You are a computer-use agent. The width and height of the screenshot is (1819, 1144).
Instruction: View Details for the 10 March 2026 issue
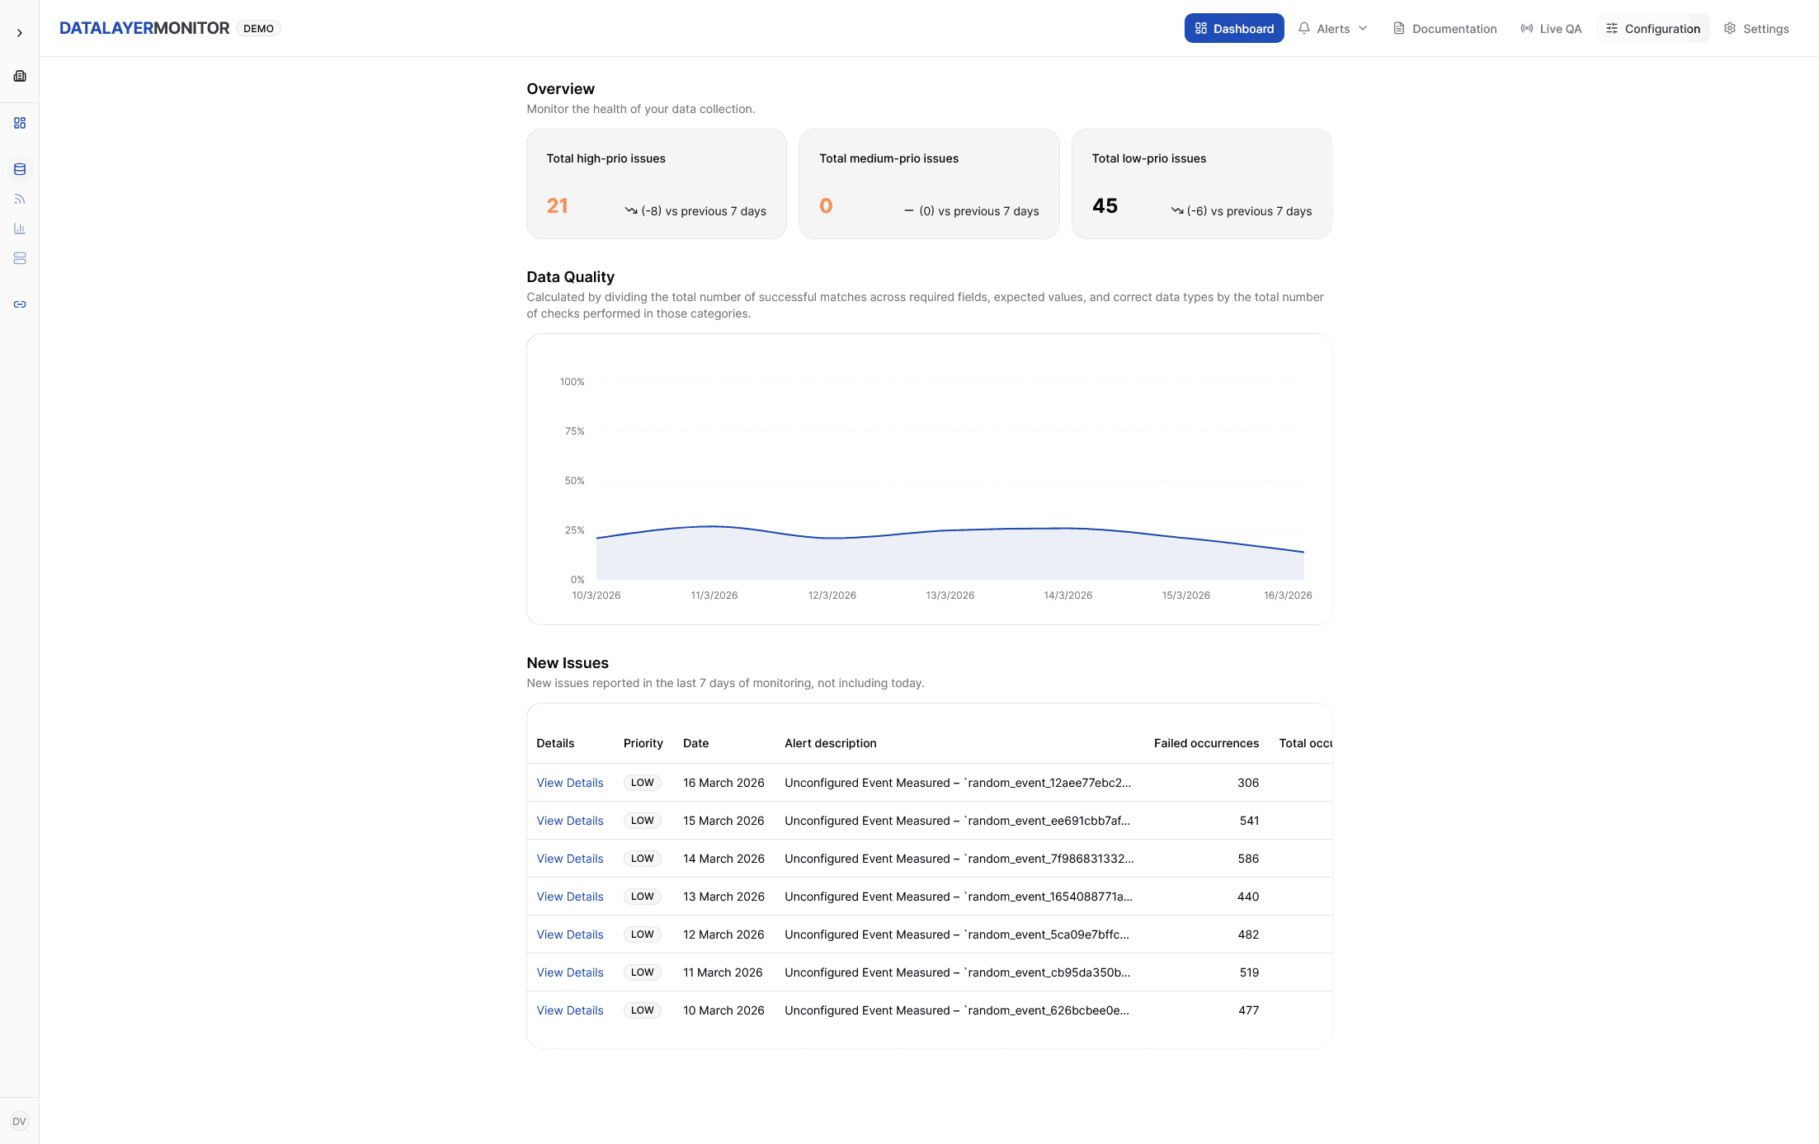[x=570, y=1010]
